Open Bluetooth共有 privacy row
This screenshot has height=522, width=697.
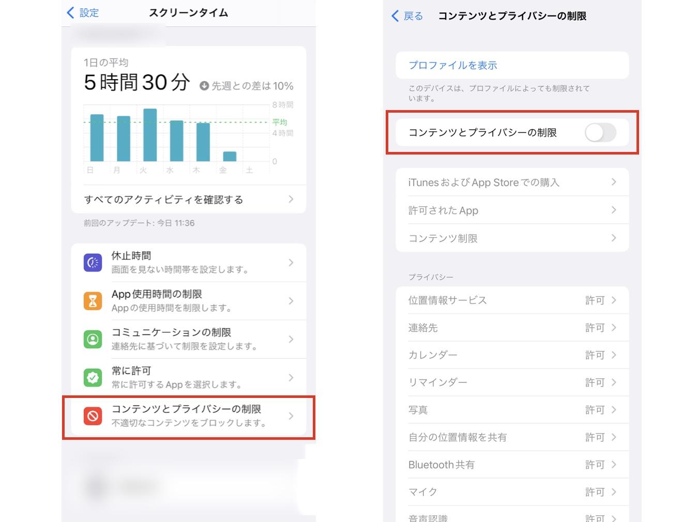pos(512,465)
